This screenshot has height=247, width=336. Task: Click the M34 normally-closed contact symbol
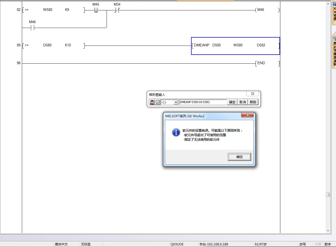117,10
